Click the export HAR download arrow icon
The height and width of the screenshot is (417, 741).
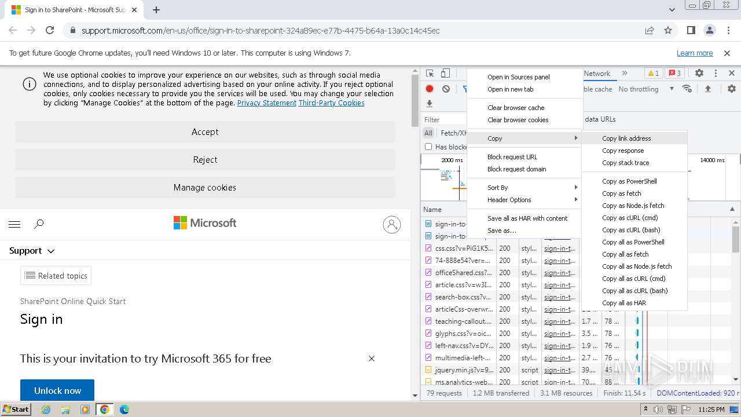(430, 104)
